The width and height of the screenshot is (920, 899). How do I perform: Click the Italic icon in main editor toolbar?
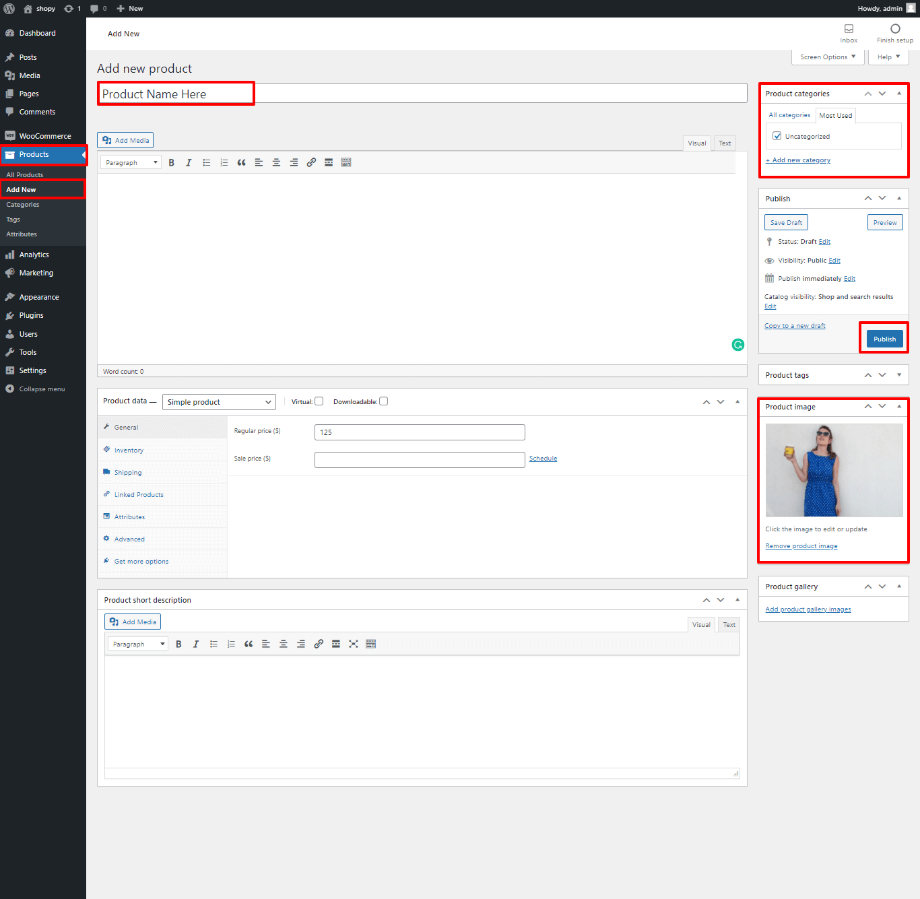(189, 163)
